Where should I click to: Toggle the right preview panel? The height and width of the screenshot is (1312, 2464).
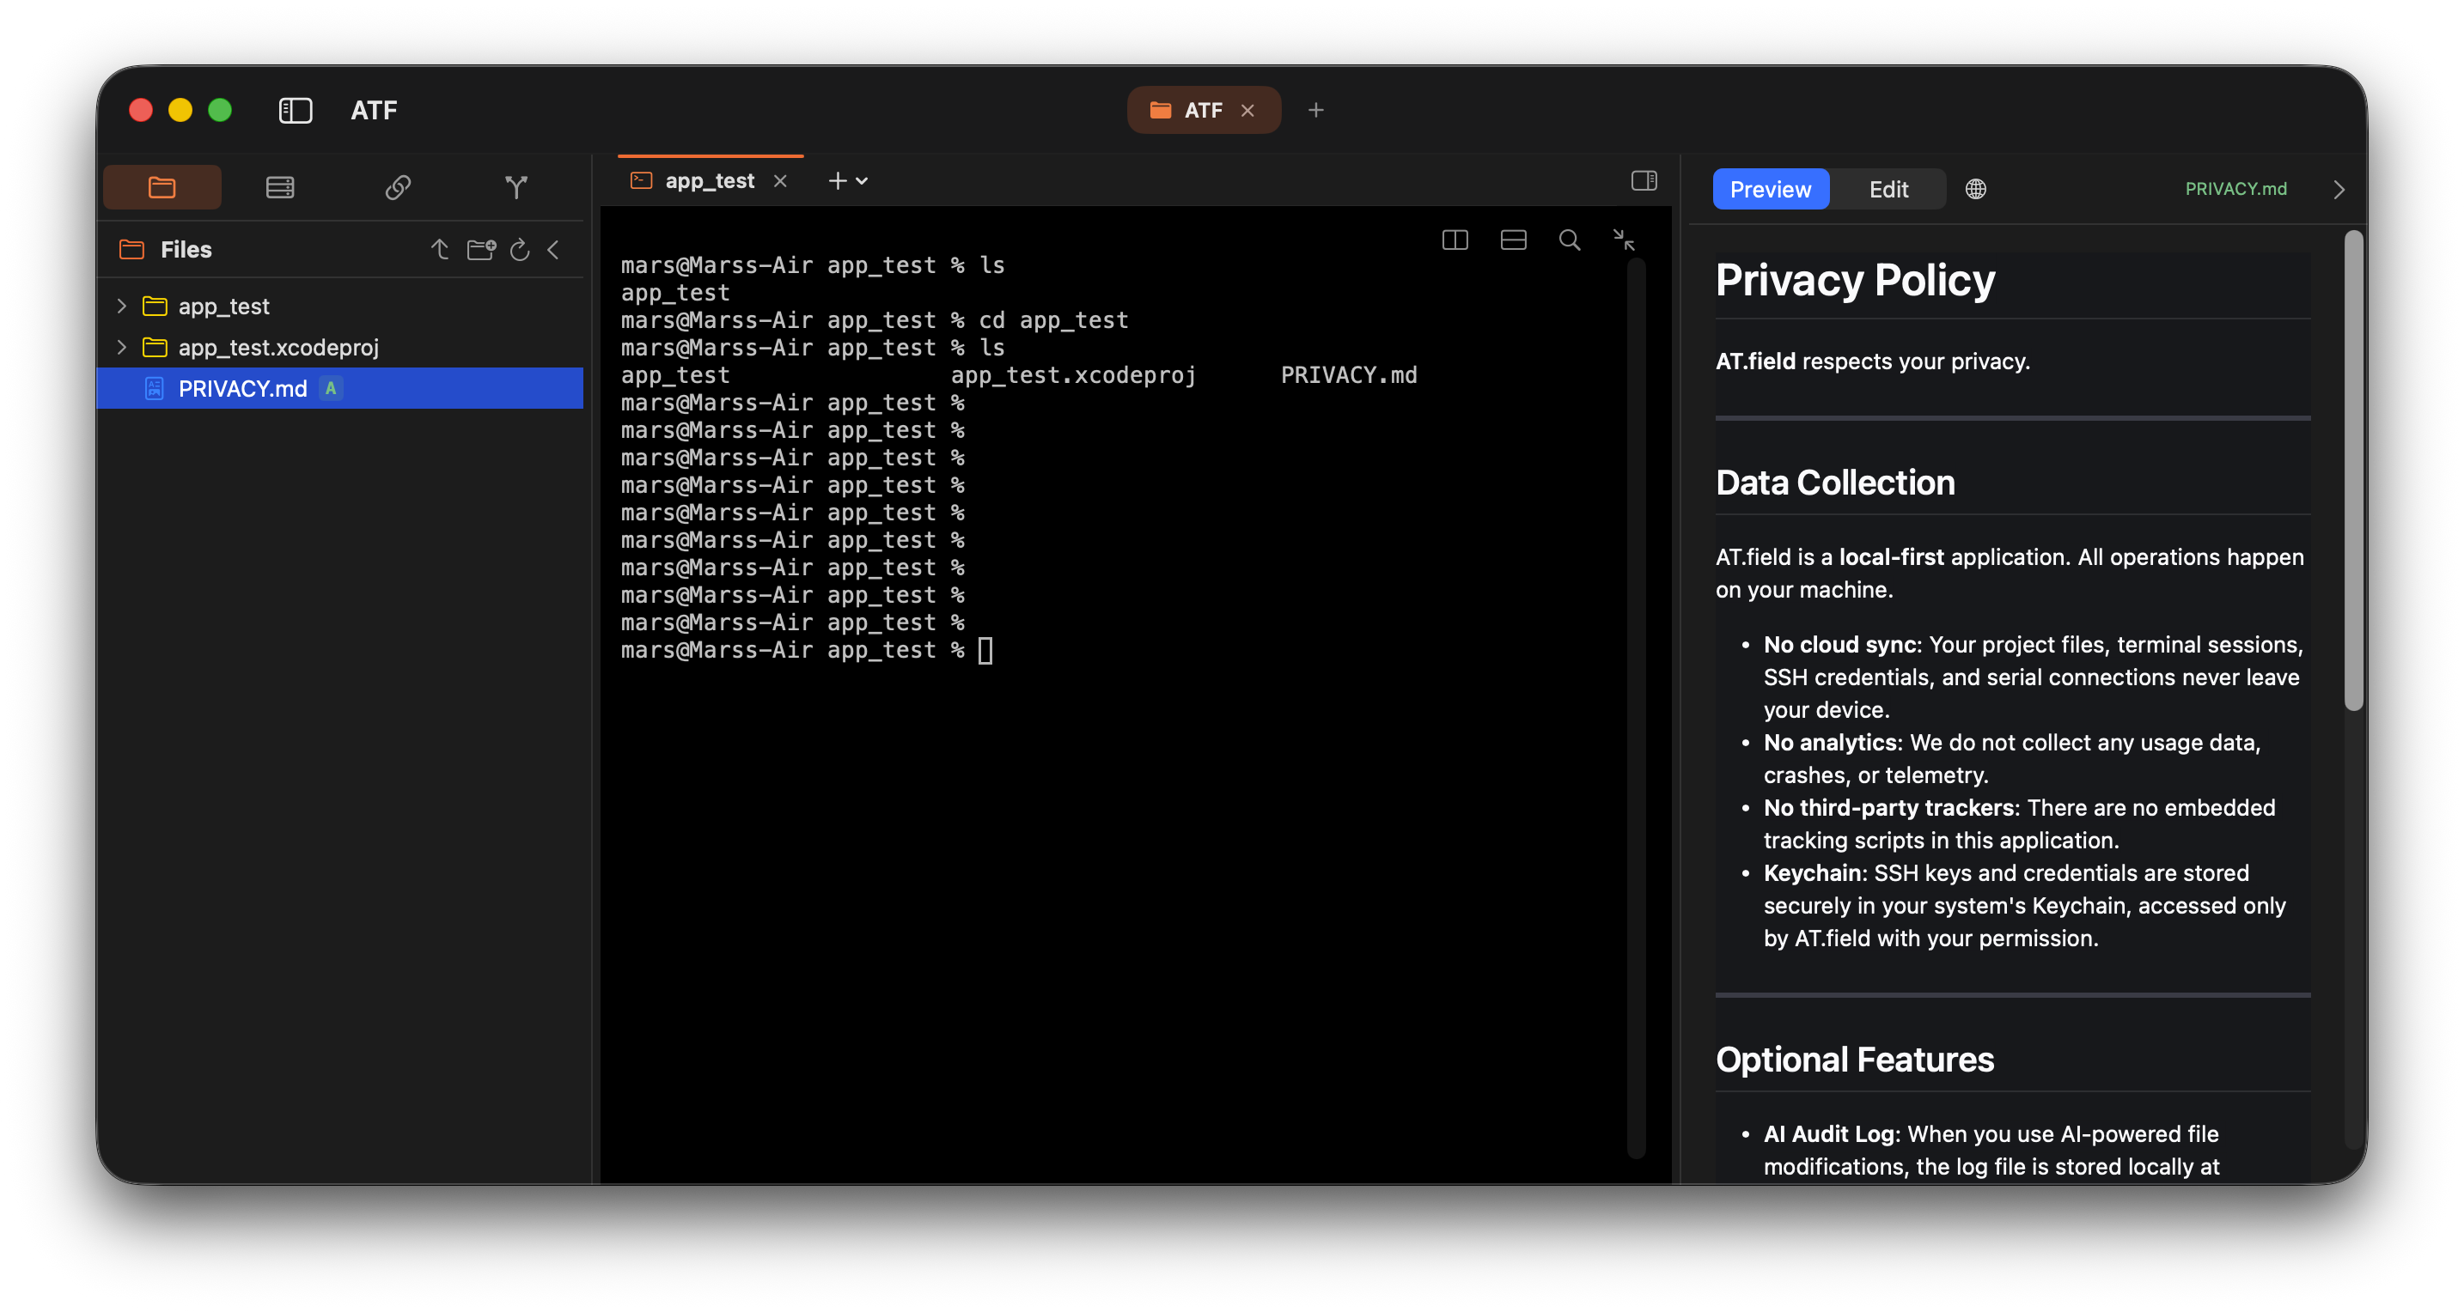[1644, 180]
